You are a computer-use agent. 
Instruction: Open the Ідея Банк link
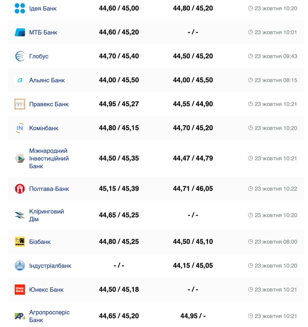coord(43,8)
